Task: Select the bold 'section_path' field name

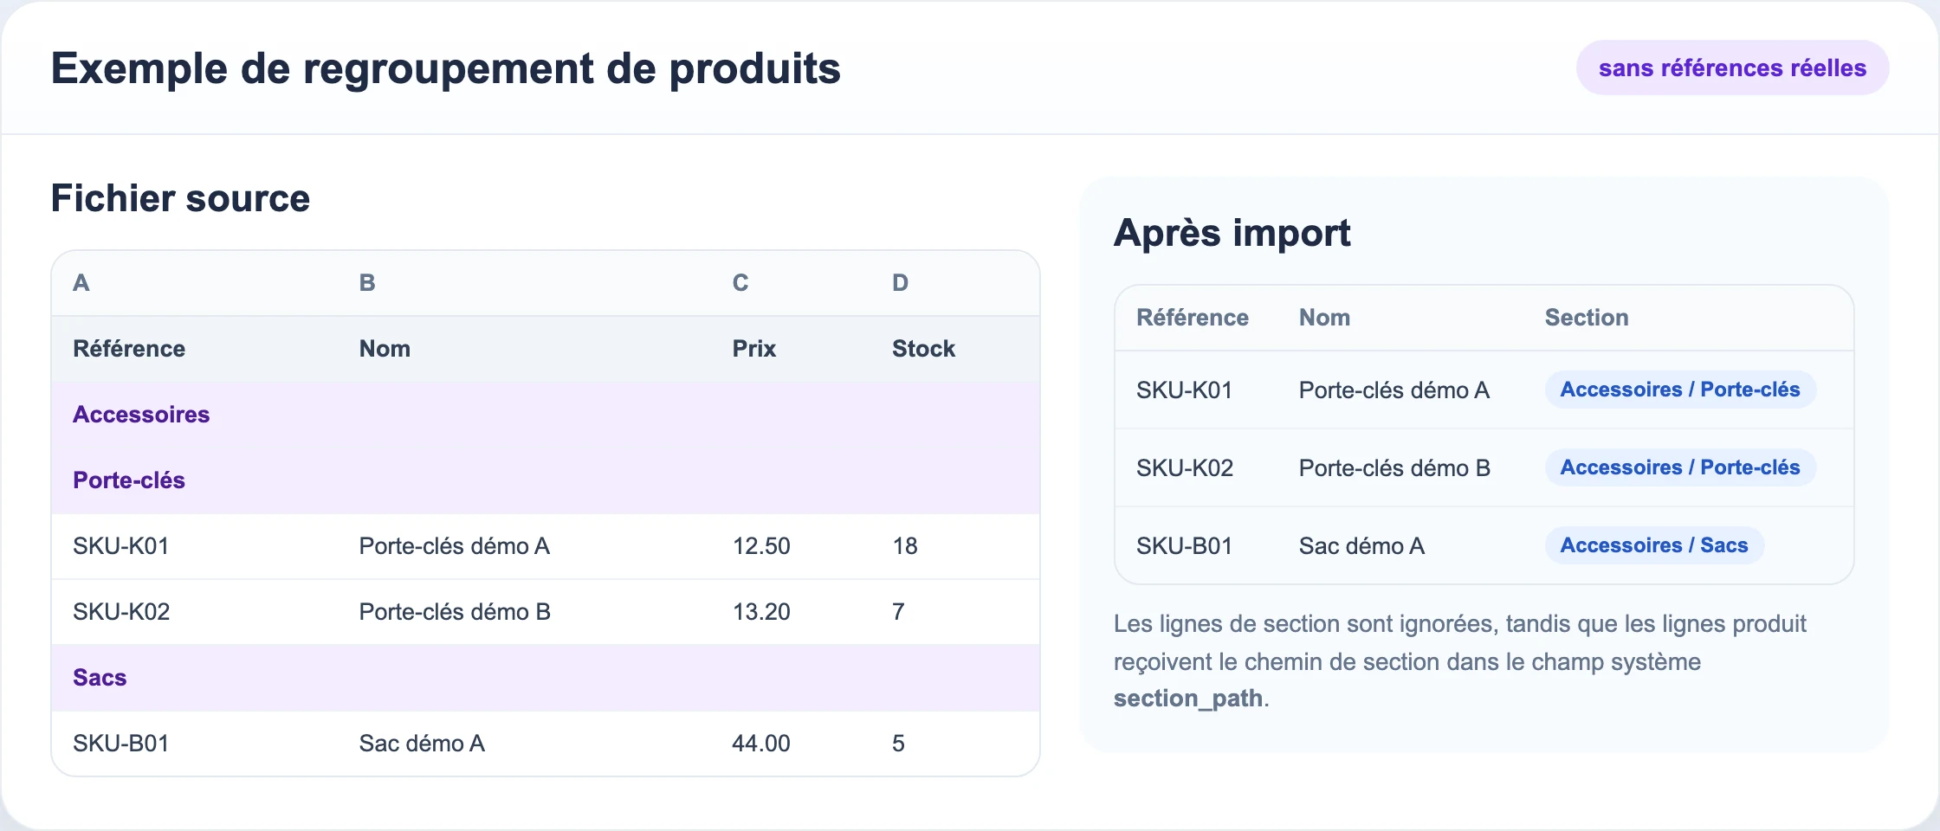Action: 1188,699
